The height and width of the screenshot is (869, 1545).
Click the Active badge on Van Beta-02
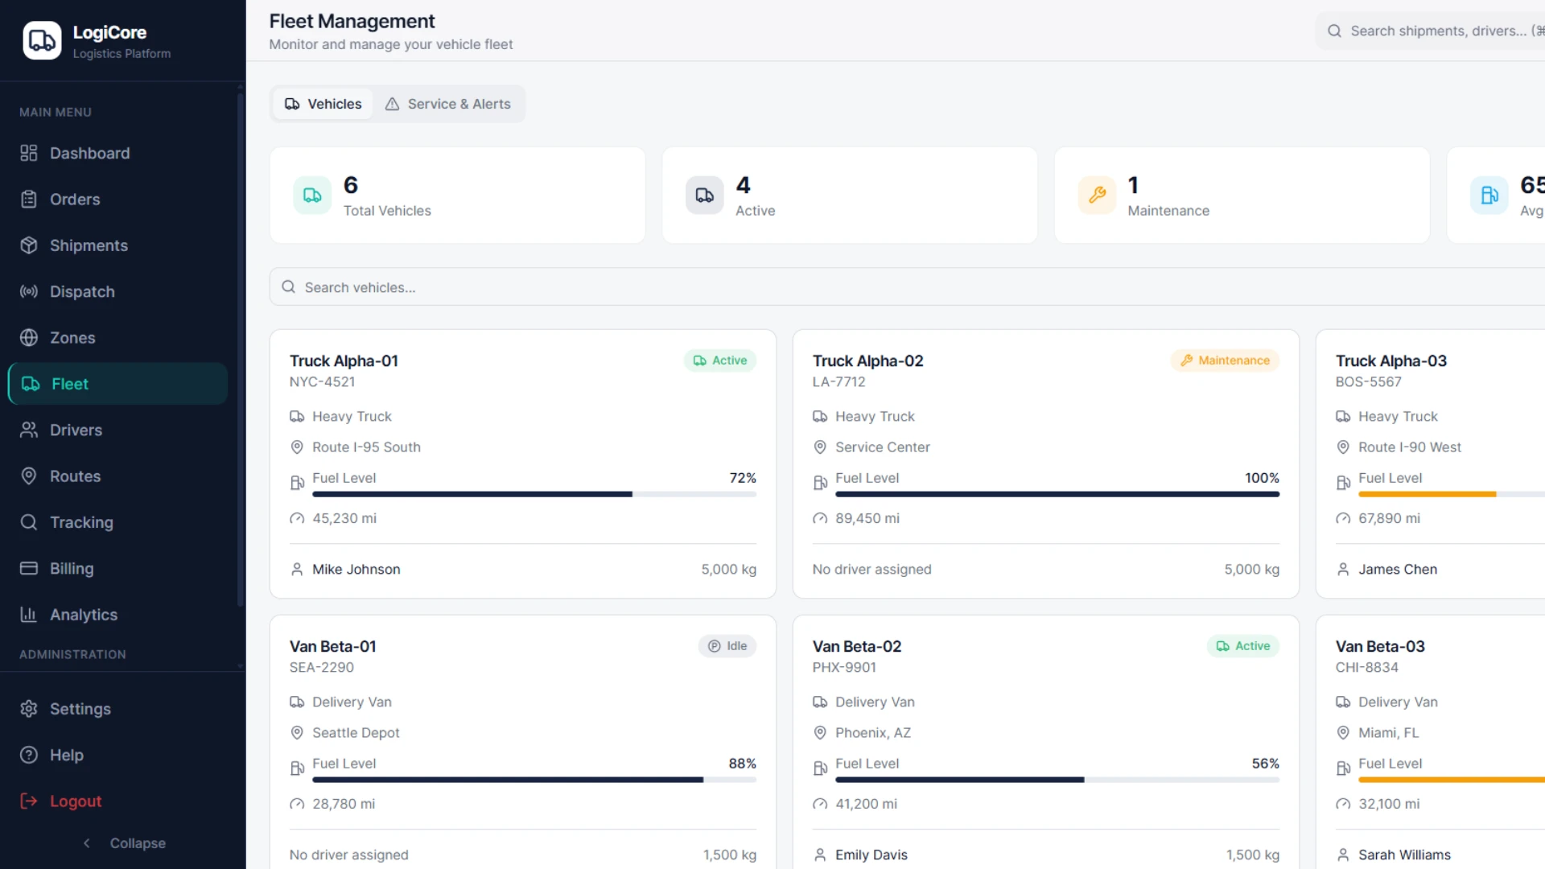(x=1243, y=646)
